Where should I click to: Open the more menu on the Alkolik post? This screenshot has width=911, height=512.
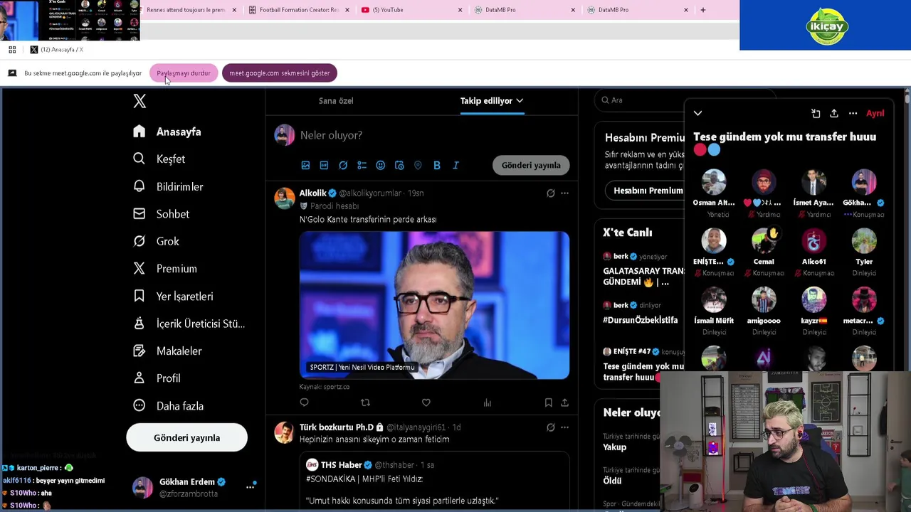click(x=564, y=193)
